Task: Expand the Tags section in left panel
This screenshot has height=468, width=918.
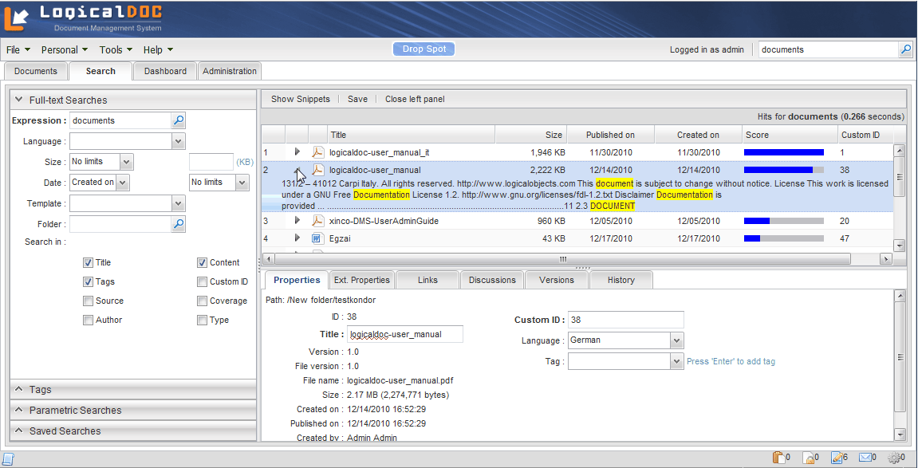Action: coord(133,390)
